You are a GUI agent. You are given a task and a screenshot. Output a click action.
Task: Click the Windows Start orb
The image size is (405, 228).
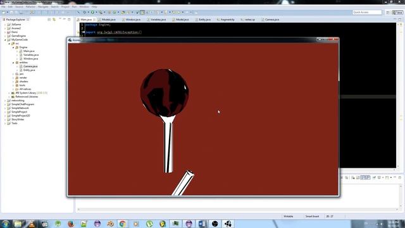[6, 224]
